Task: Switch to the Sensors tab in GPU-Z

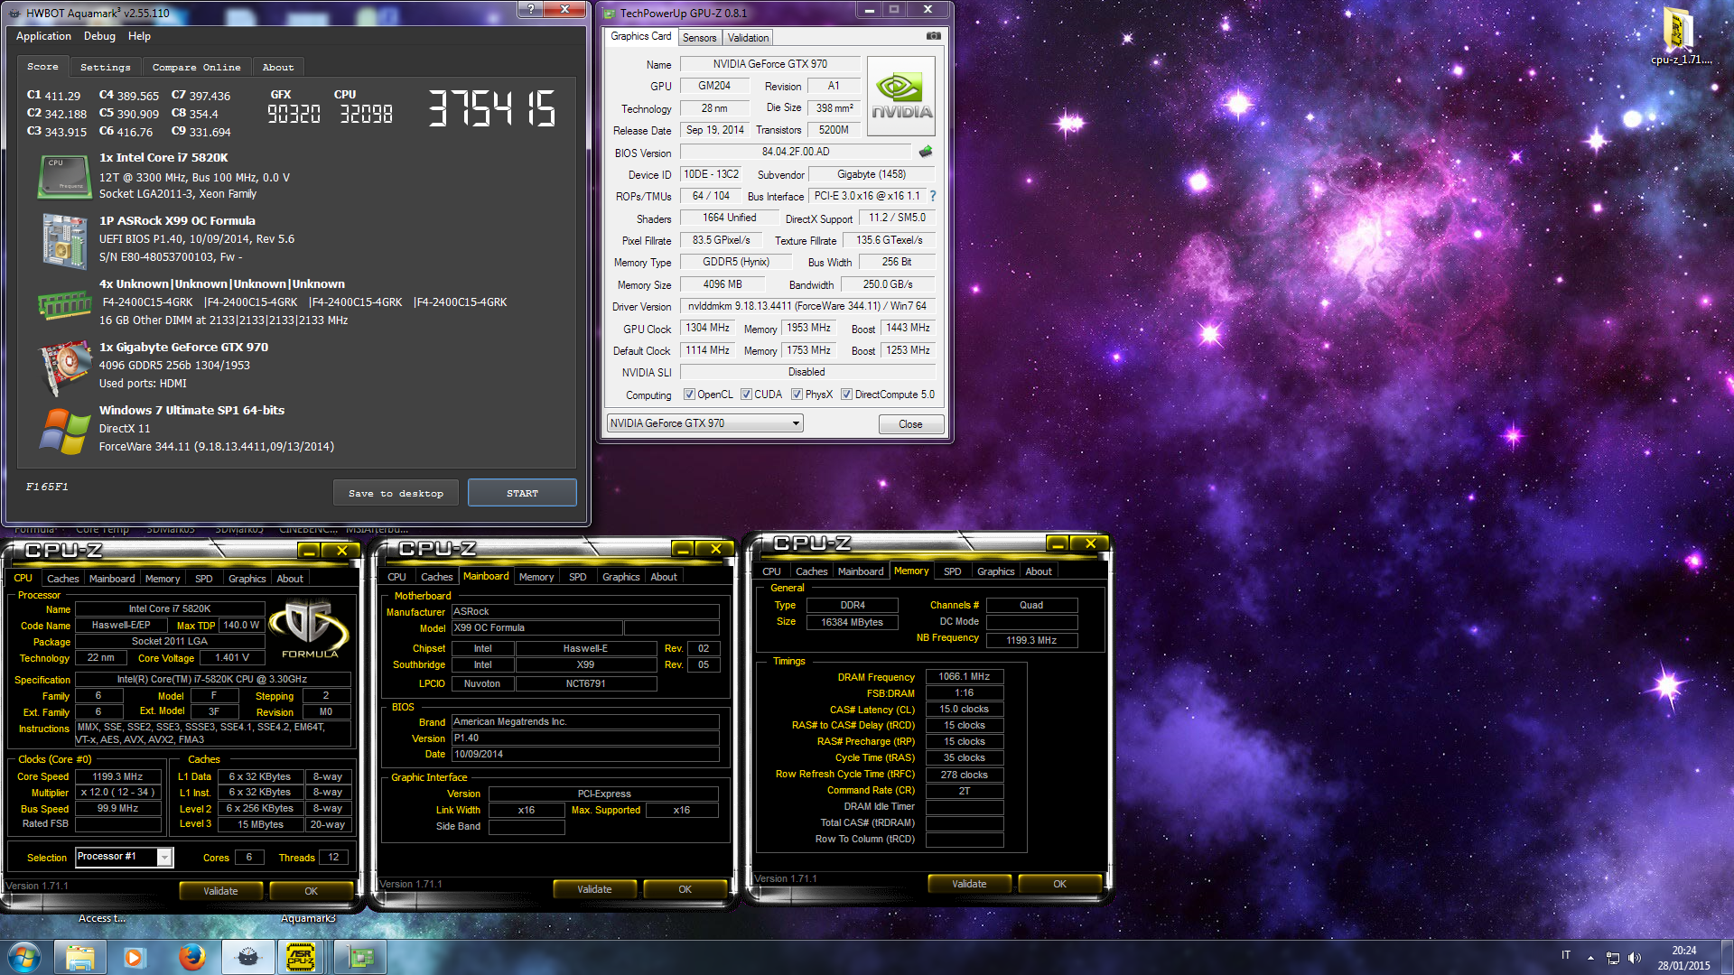Action: (x=699, y=38)
